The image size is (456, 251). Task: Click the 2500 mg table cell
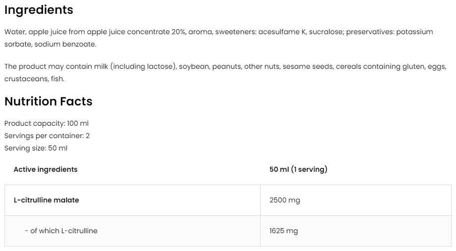point(285,200)
